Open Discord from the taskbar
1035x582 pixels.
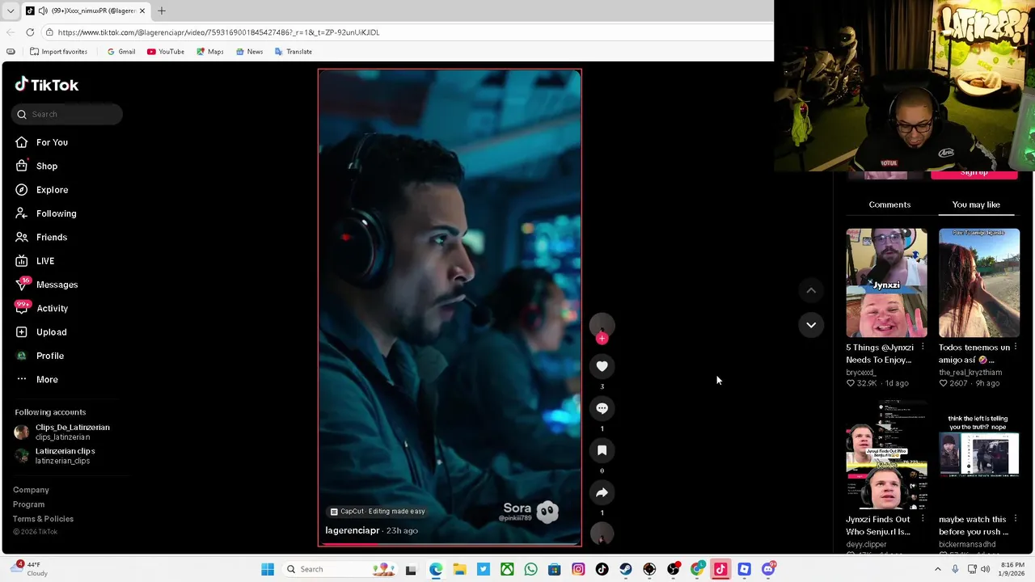[x=768, y=569]
